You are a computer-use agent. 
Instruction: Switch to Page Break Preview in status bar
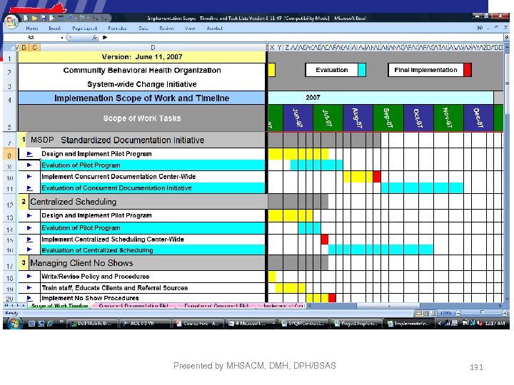433,313
